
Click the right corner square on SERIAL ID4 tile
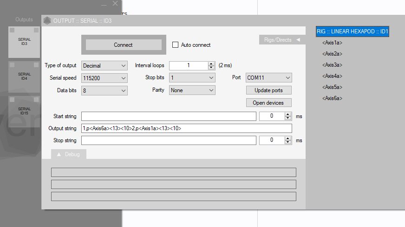(x=36, y=65)
